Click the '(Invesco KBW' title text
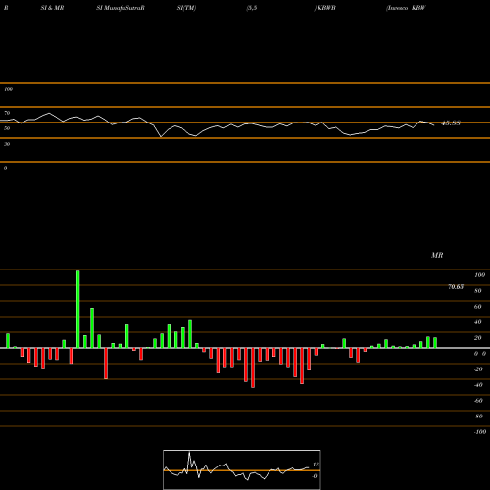 point(406,8)
